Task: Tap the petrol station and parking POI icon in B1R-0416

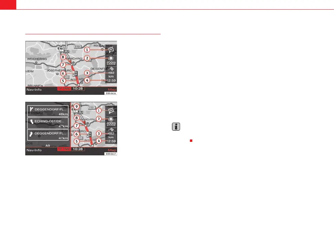Action: [75, 74]
